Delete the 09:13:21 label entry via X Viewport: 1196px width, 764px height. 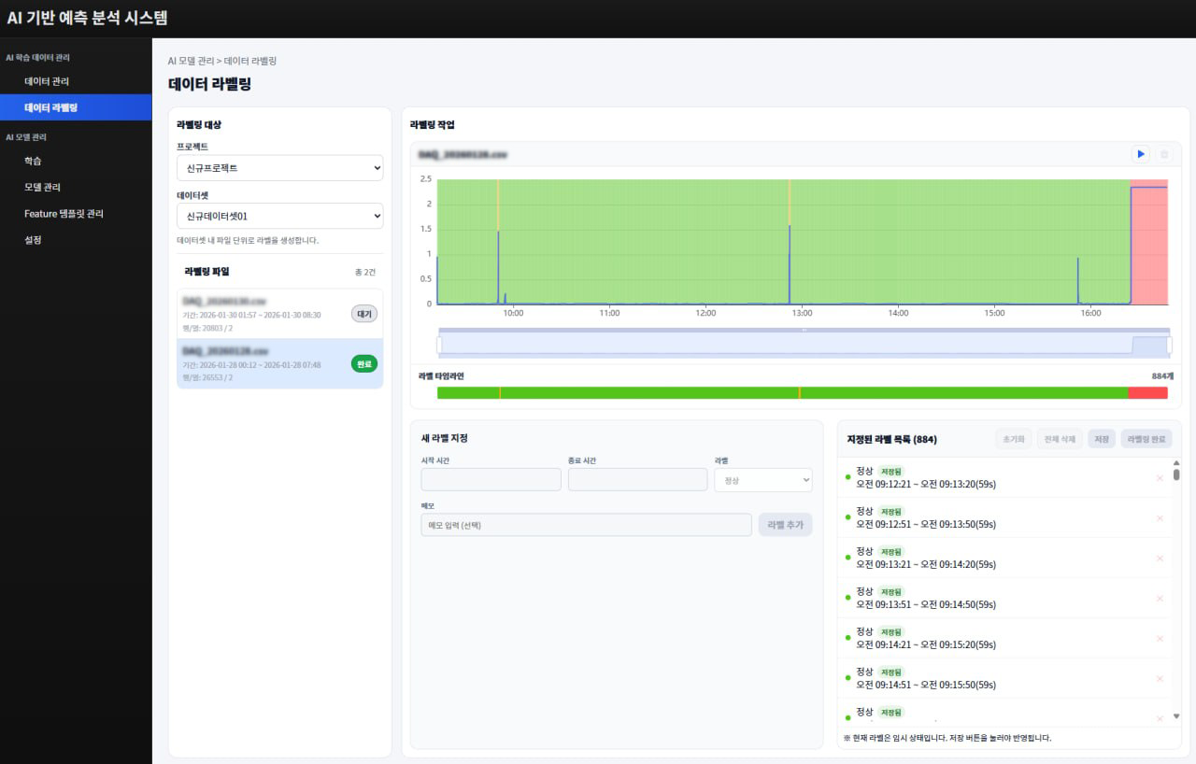point(1160,559)
